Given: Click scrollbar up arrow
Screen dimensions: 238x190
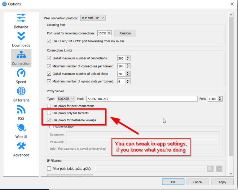Looking at the screenshot, I should [231, 15].
